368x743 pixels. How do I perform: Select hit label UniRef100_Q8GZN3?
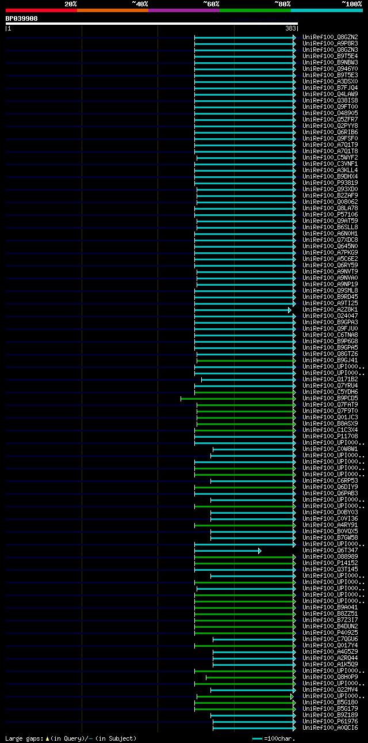(330, 50)
